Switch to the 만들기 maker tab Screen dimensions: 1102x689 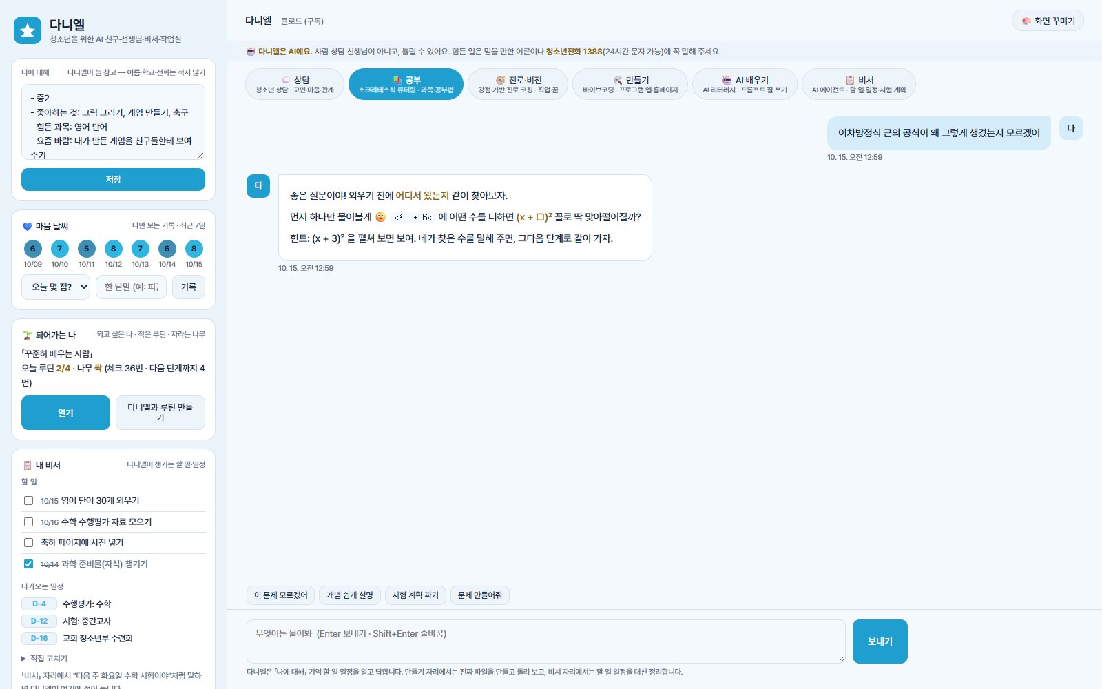[x=630, y=84]
